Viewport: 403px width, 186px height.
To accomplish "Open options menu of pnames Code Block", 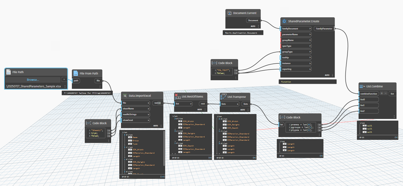I will tap(319, 135).
